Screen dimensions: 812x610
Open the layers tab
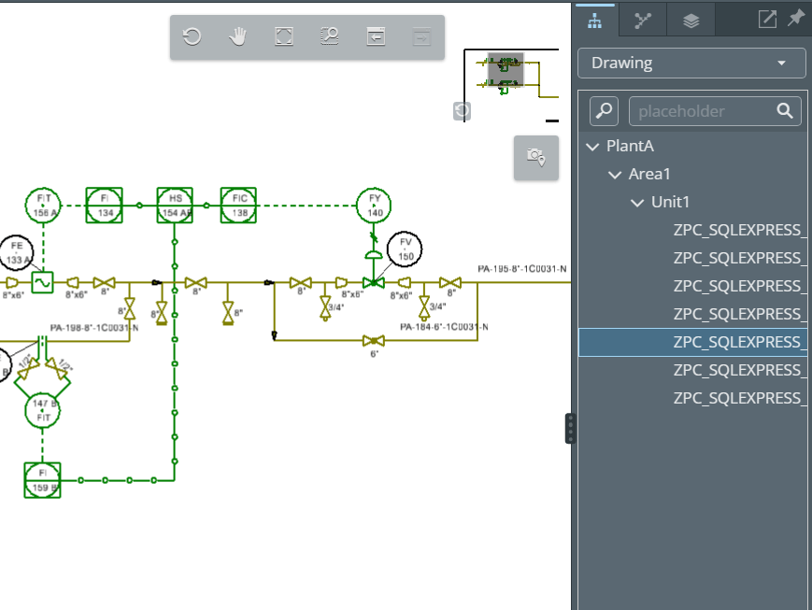[x=691, y=20]
